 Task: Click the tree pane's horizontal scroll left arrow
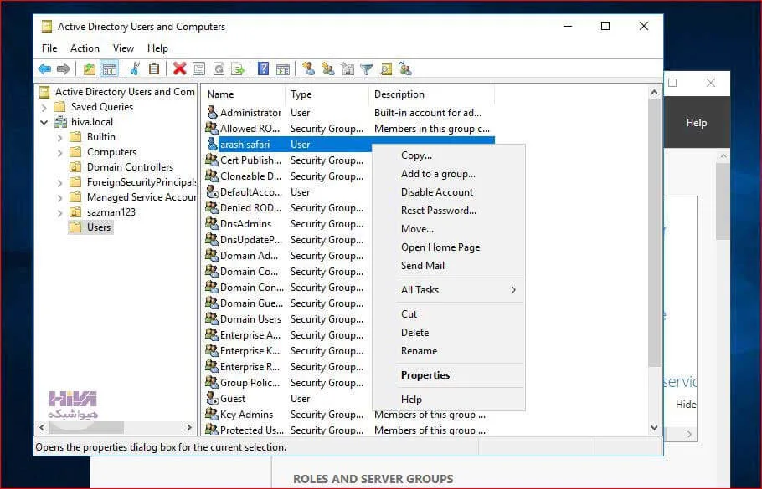coord(42,427)
